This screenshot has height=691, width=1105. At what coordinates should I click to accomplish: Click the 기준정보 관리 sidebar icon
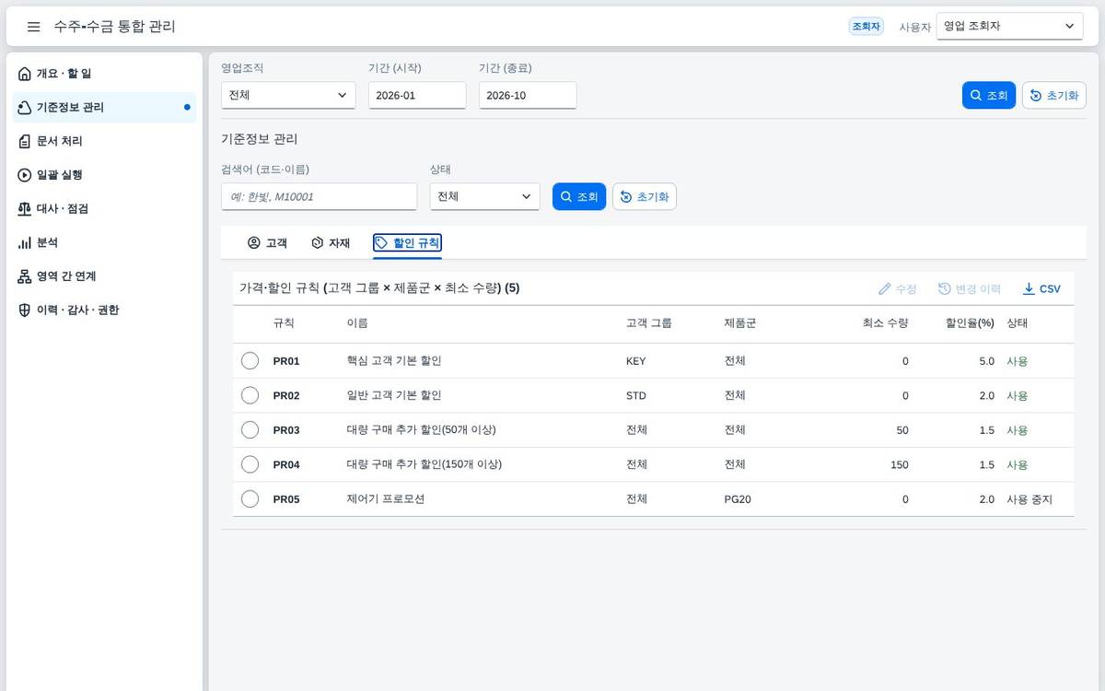coord(25,108)
